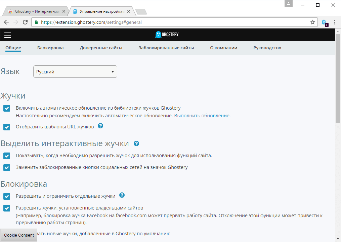
Task: Show help for URL шаблоны жучков
Action: click(100, 126)
